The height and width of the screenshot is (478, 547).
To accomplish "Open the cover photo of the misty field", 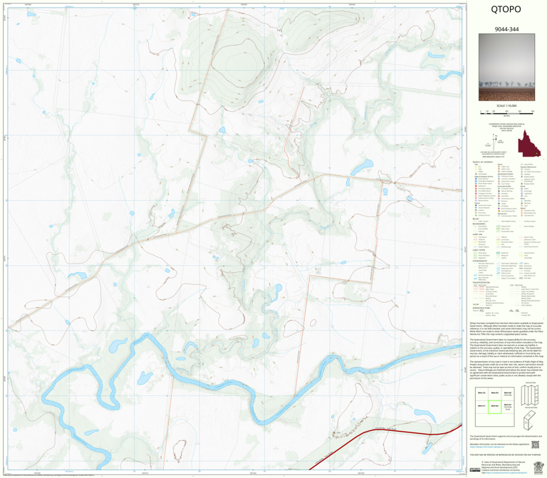I will 506,68.
